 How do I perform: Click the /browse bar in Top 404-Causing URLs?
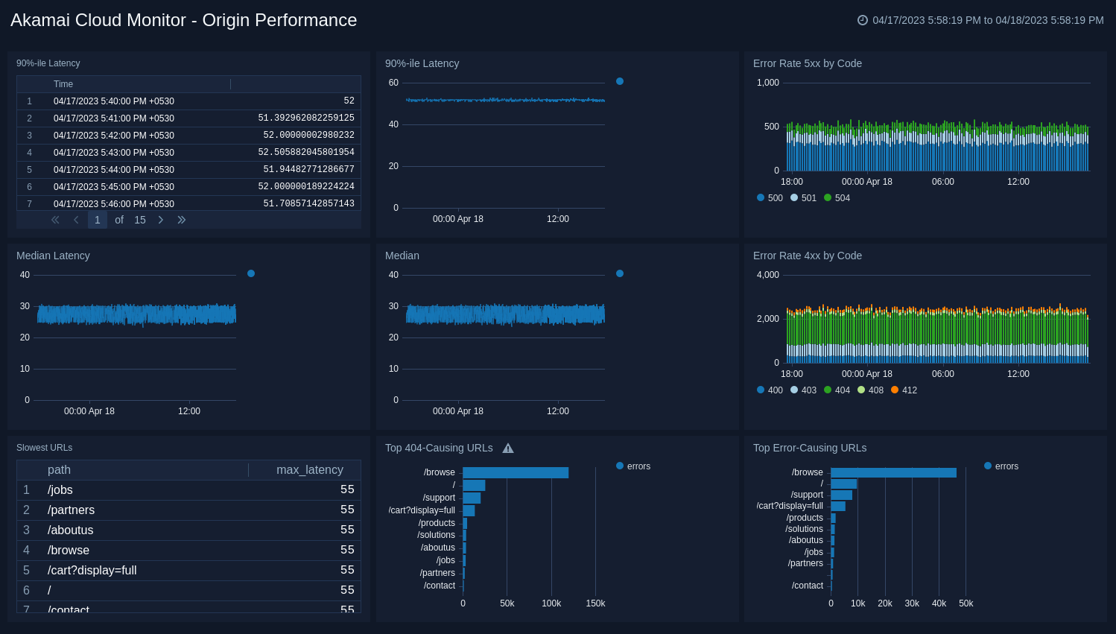516,472
